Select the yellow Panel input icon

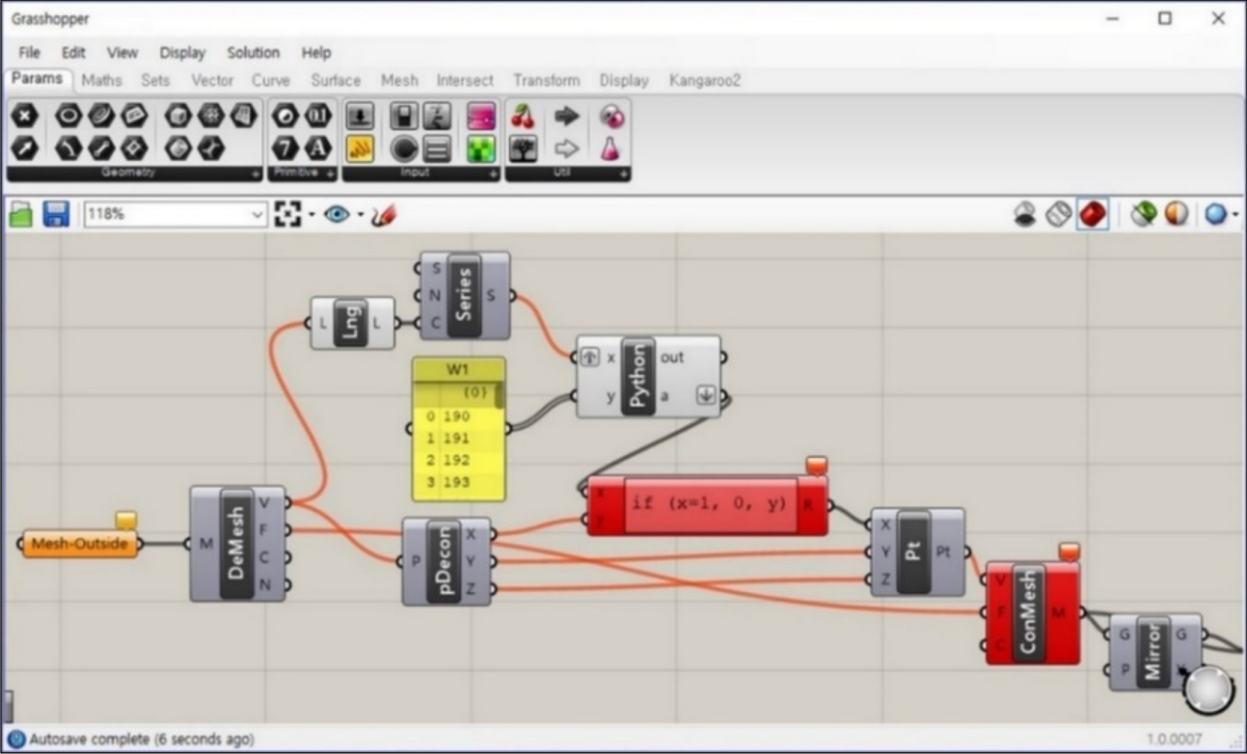[359, 149]
